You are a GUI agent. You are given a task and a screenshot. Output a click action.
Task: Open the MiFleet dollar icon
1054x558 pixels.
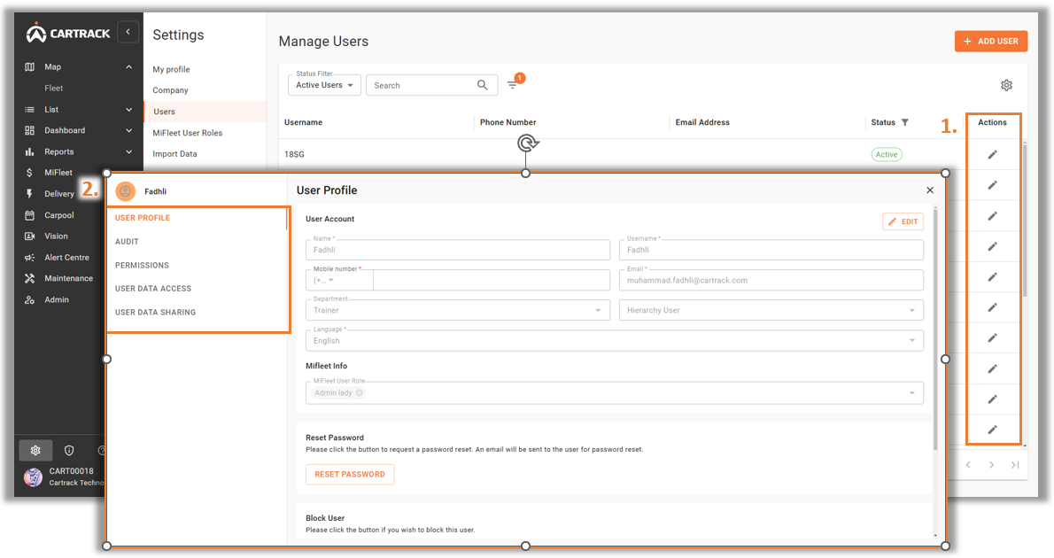point(29,173)
